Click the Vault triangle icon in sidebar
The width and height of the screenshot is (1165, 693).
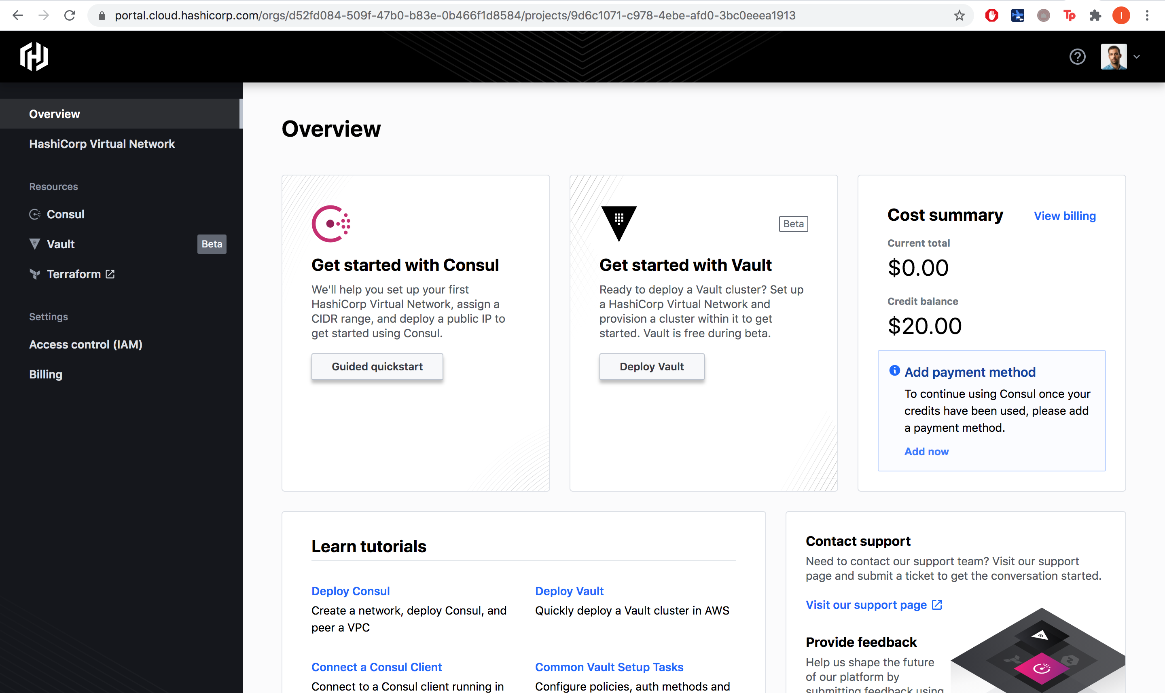(x=34, y=244)
